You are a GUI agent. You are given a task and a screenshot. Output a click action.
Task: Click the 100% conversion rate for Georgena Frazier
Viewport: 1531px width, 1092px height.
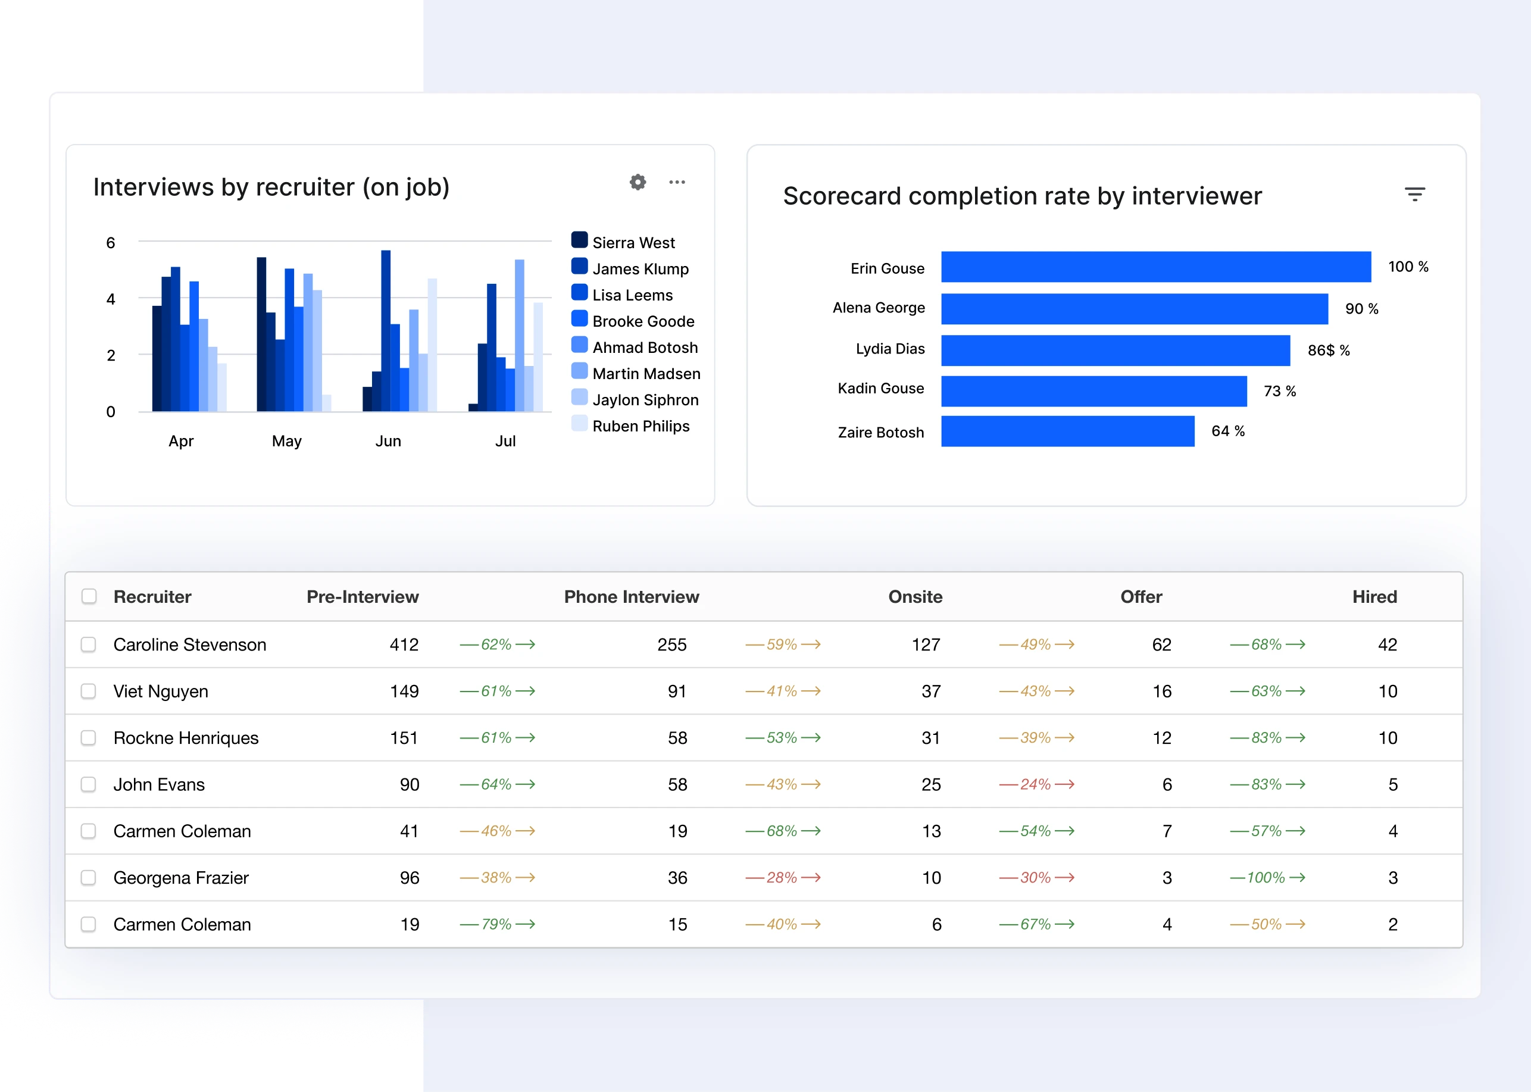click(x=1268, y=878)
